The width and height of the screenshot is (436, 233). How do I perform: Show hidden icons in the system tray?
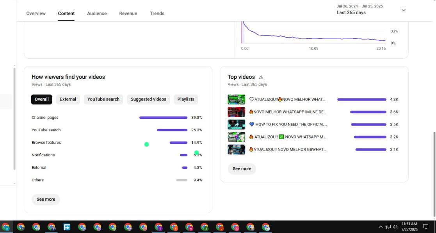tap(381, 227)
